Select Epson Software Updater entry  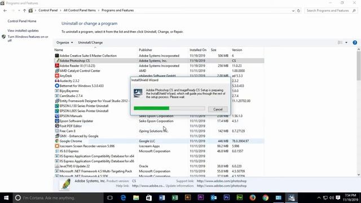pyautogui.click(x=76, y=121)
